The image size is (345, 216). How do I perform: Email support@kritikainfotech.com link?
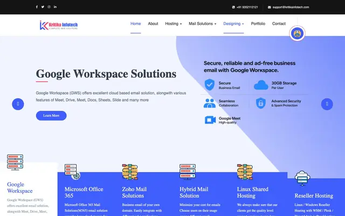tap(291, 7)
